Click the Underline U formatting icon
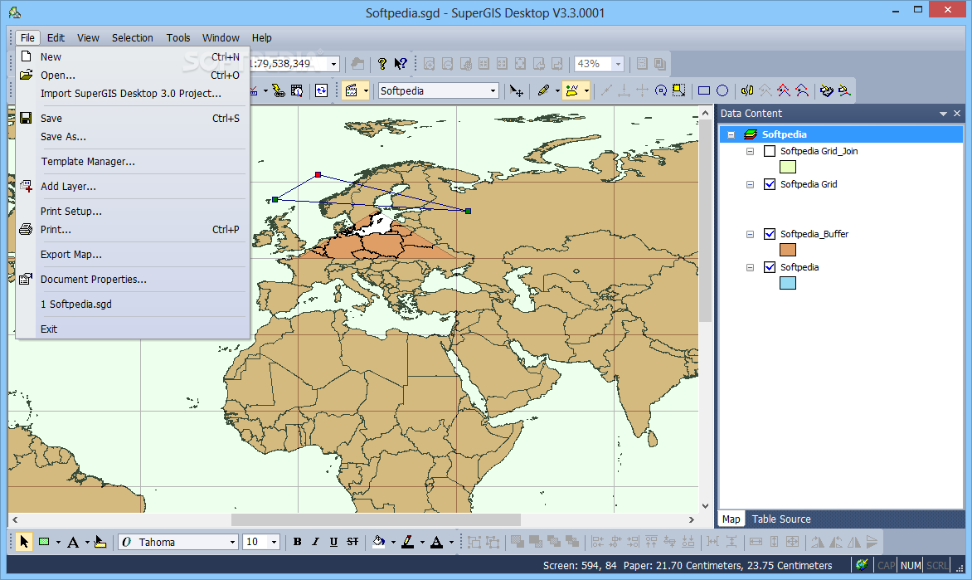The height and width of the screenshot is (580, 972). pyautogui.click(x=333, y=542)
